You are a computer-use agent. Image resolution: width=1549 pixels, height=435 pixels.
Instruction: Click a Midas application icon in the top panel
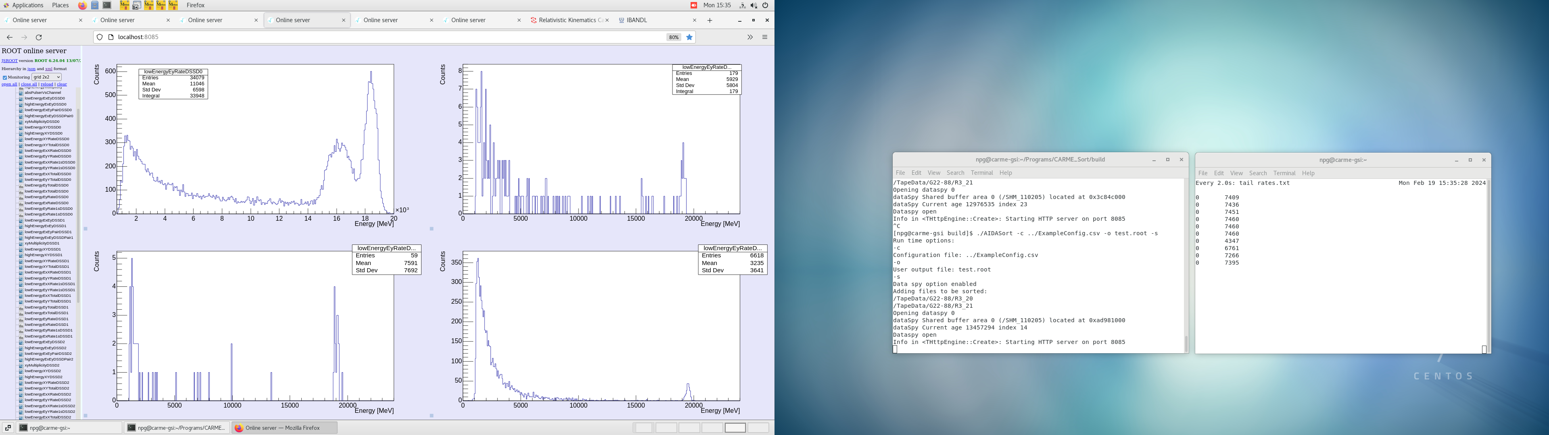(x=125, y=5)
